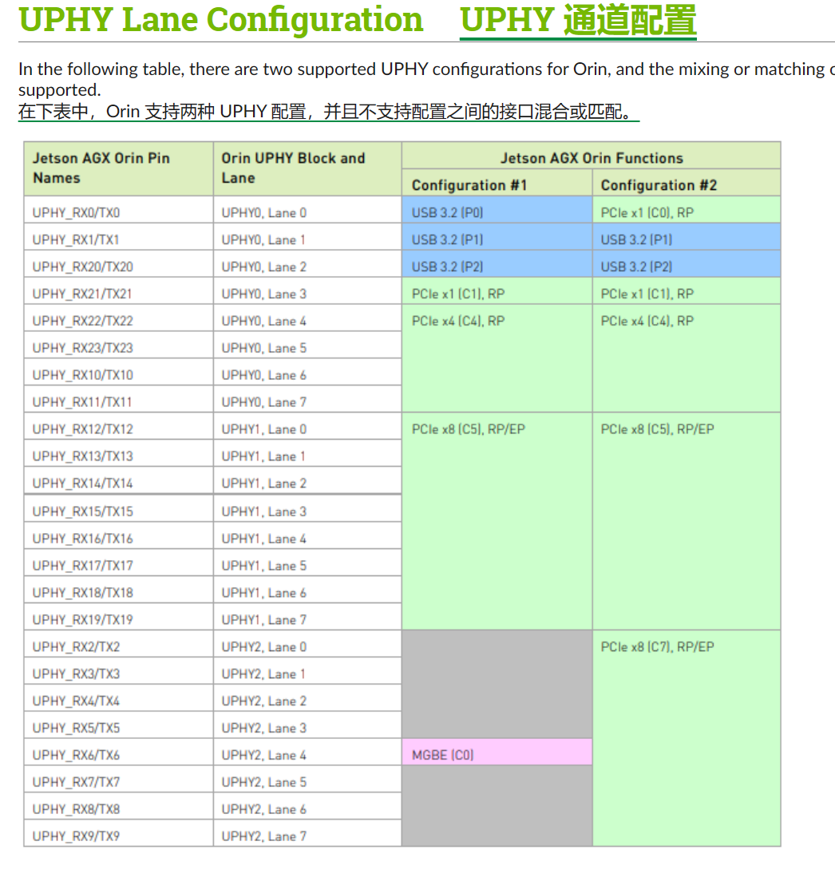Select the UPHY_RX7/TX7 cell
Viewport: 835px width, 873px height.
pyautogui.click(x=119, y=780)
